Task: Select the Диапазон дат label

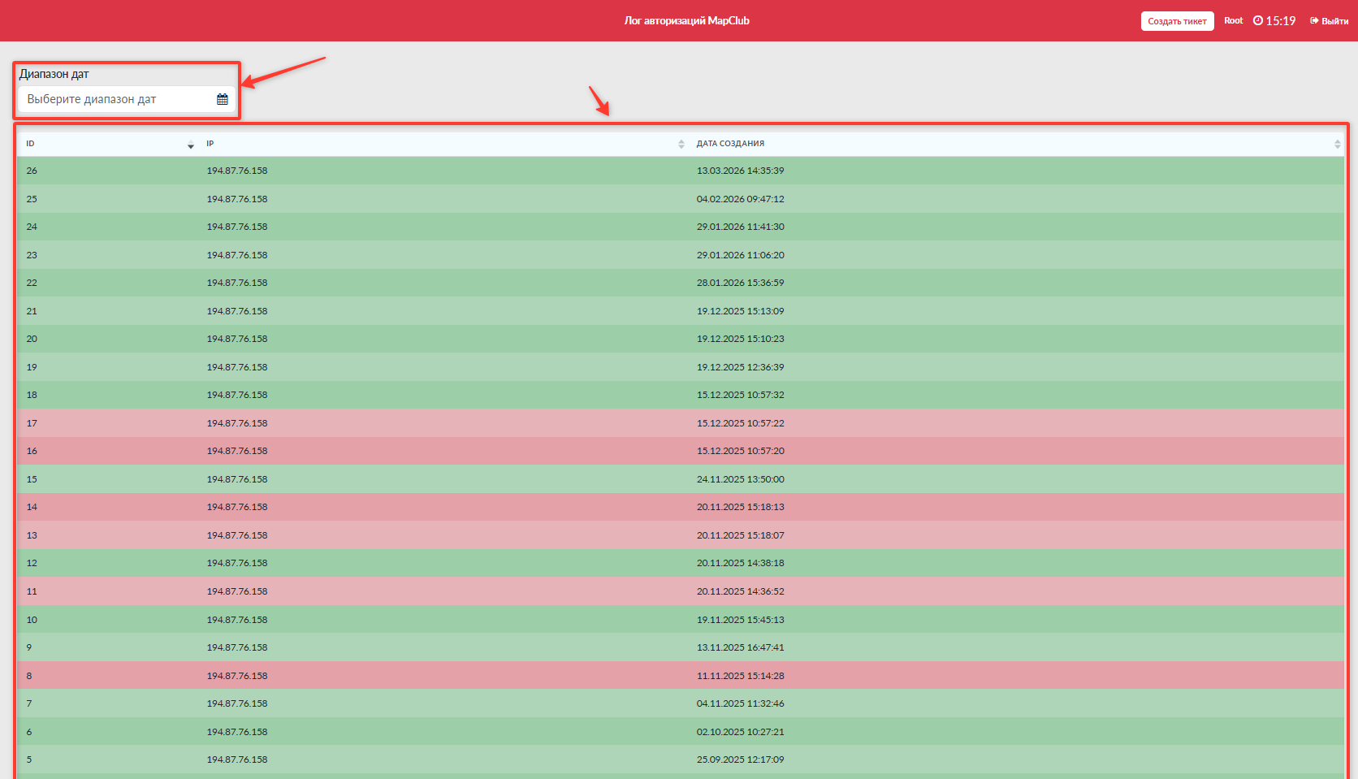Action: point(54,74)
